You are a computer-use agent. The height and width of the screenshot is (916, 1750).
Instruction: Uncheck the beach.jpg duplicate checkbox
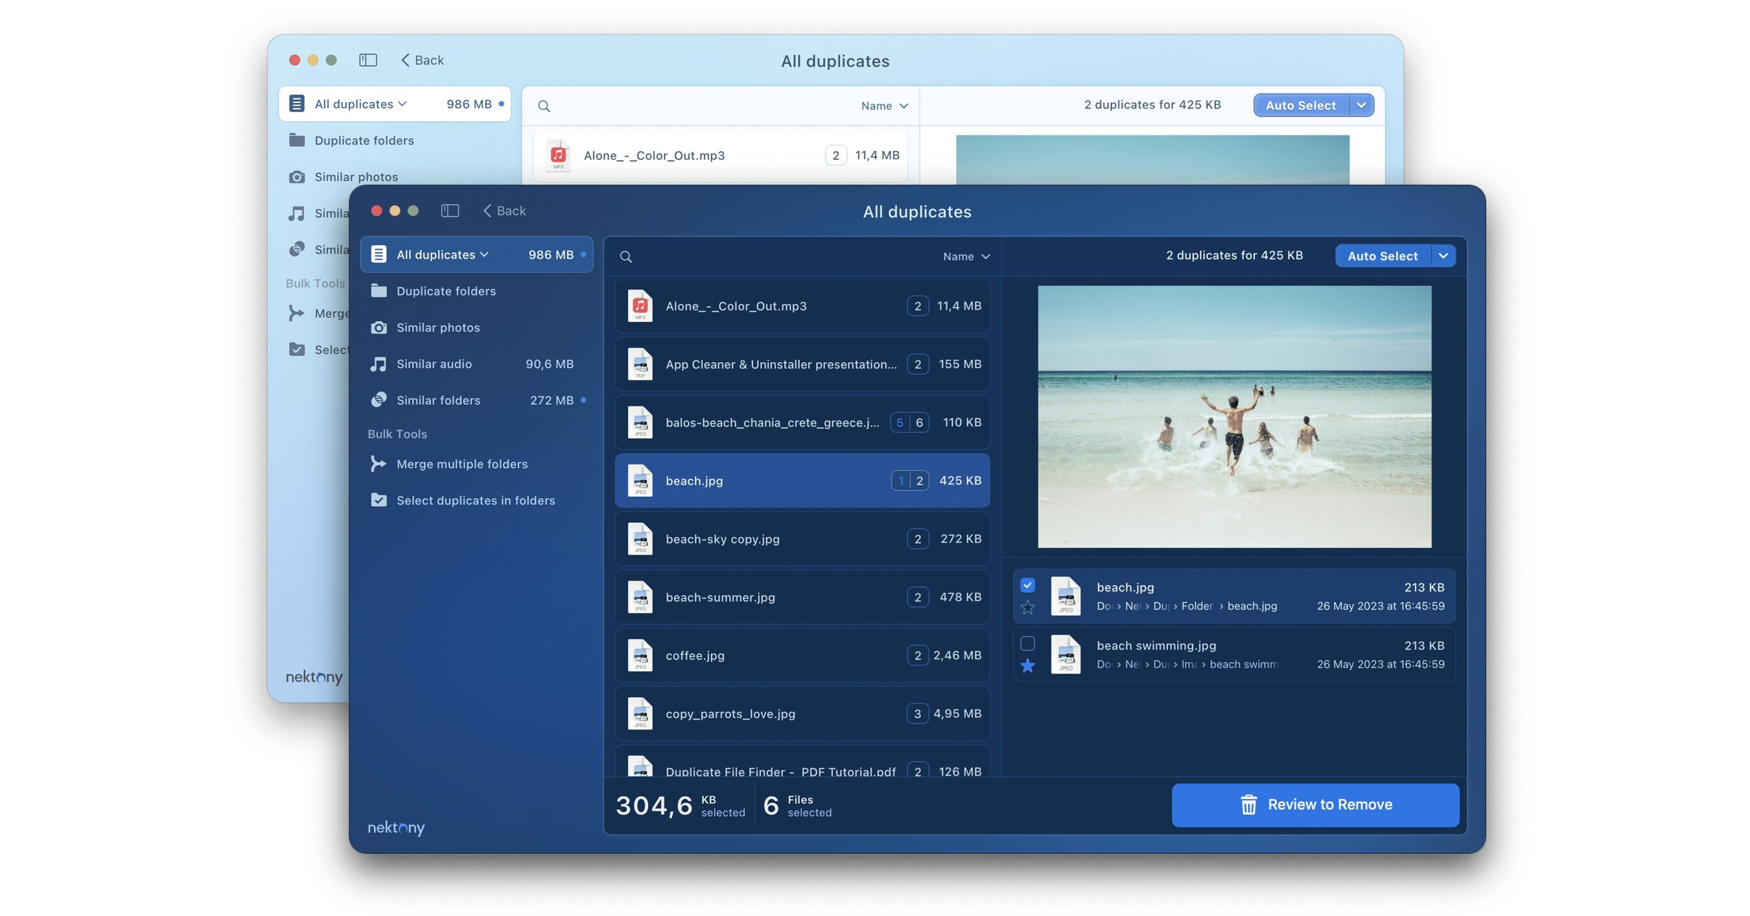(1027, 586)
